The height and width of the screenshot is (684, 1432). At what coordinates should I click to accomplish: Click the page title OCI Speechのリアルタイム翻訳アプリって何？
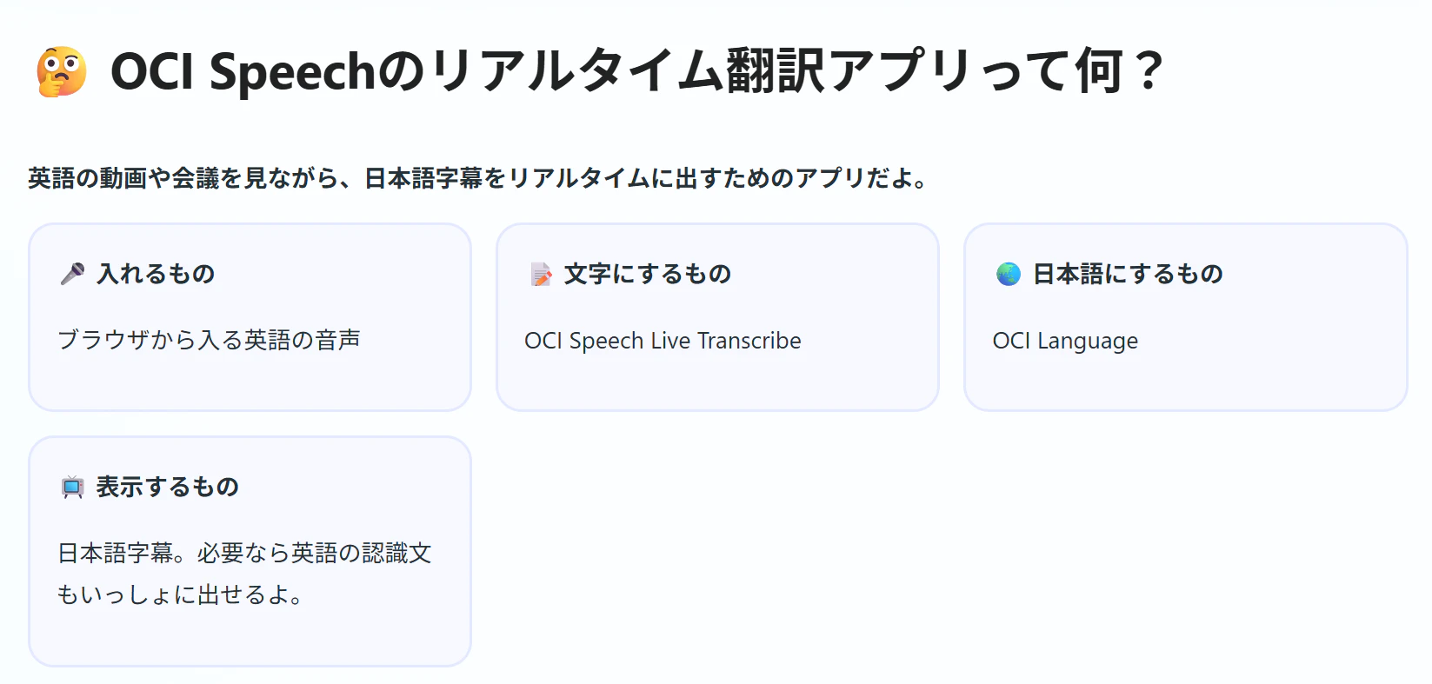click(x=637, y=71)
